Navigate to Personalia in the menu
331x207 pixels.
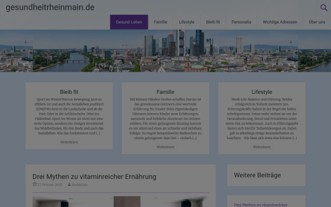coord(241,22)
